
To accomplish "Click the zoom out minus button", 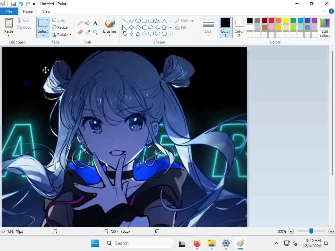I will tap(291, 231).
